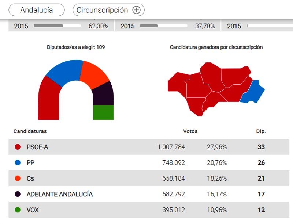Click the PSOE-A red dot

point(18,147)
